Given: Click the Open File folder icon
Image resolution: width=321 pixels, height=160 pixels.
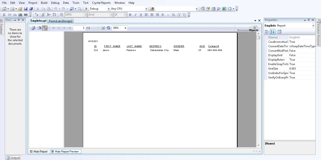Looking at the screenshot, I should coord(20,9).
